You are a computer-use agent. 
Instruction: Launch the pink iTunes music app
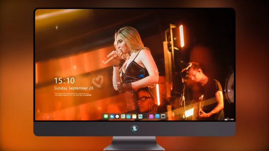coord(151,116)
